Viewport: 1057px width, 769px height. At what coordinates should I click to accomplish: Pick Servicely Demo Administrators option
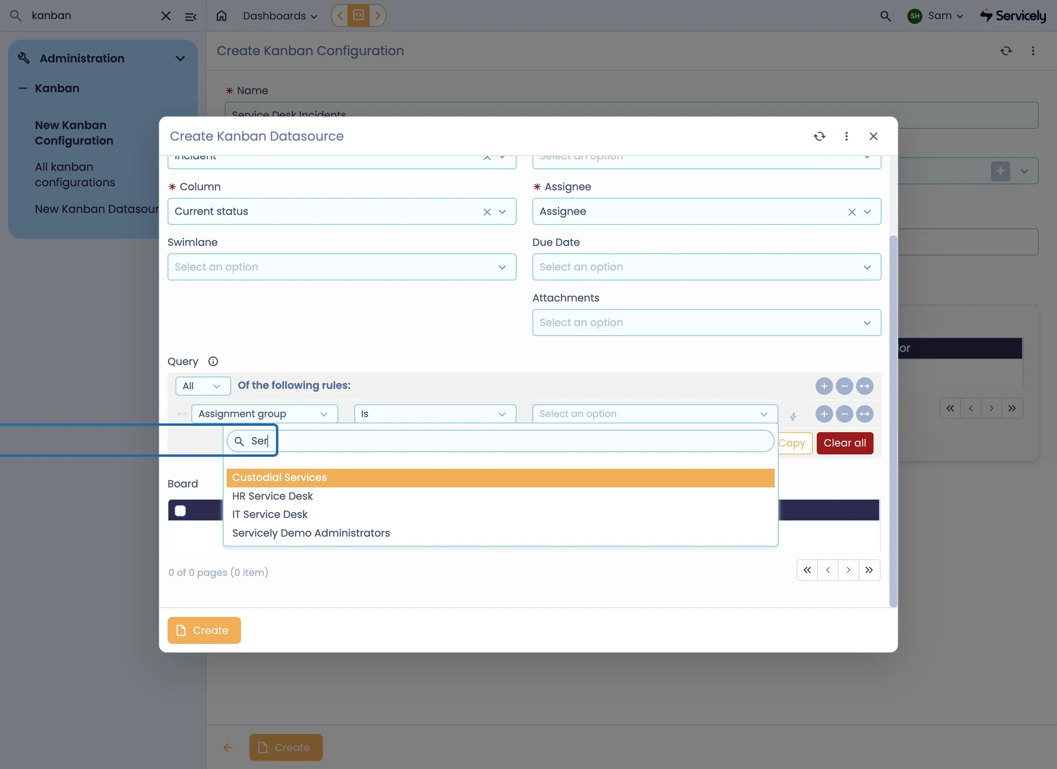point(500,533)
